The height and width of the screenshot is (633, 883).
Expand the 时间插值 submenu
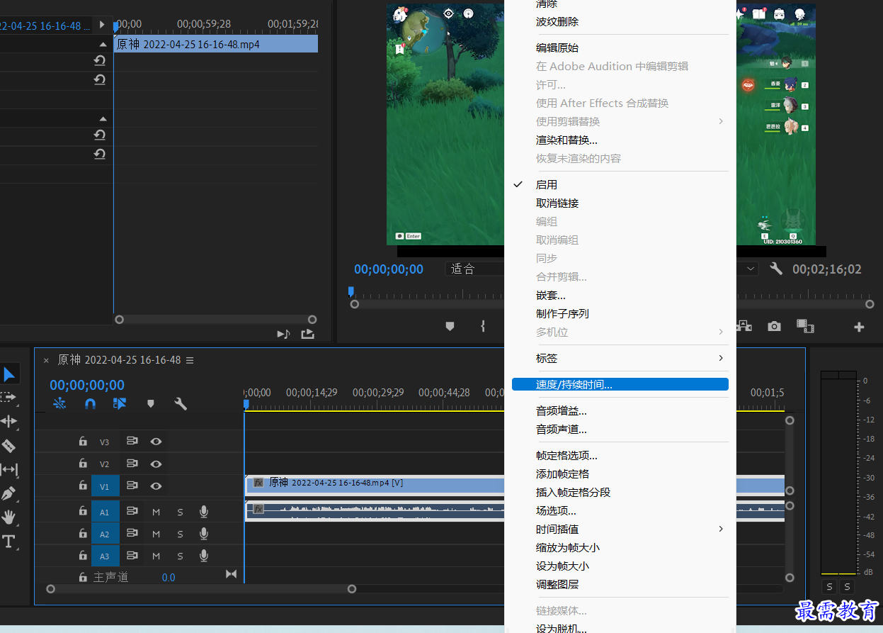620,530
